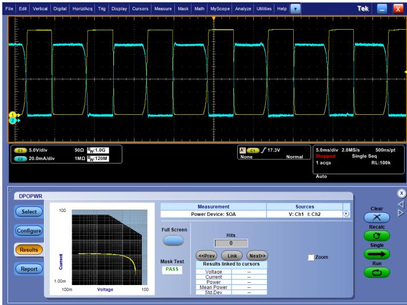Click the Next>> button
Viewport: 407px width, 305px height.
tap(257, 256)
